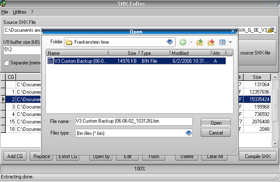Click the Cancel button in dialog
Viewport: 280px width, 182px height.
[x=216, y=133]
